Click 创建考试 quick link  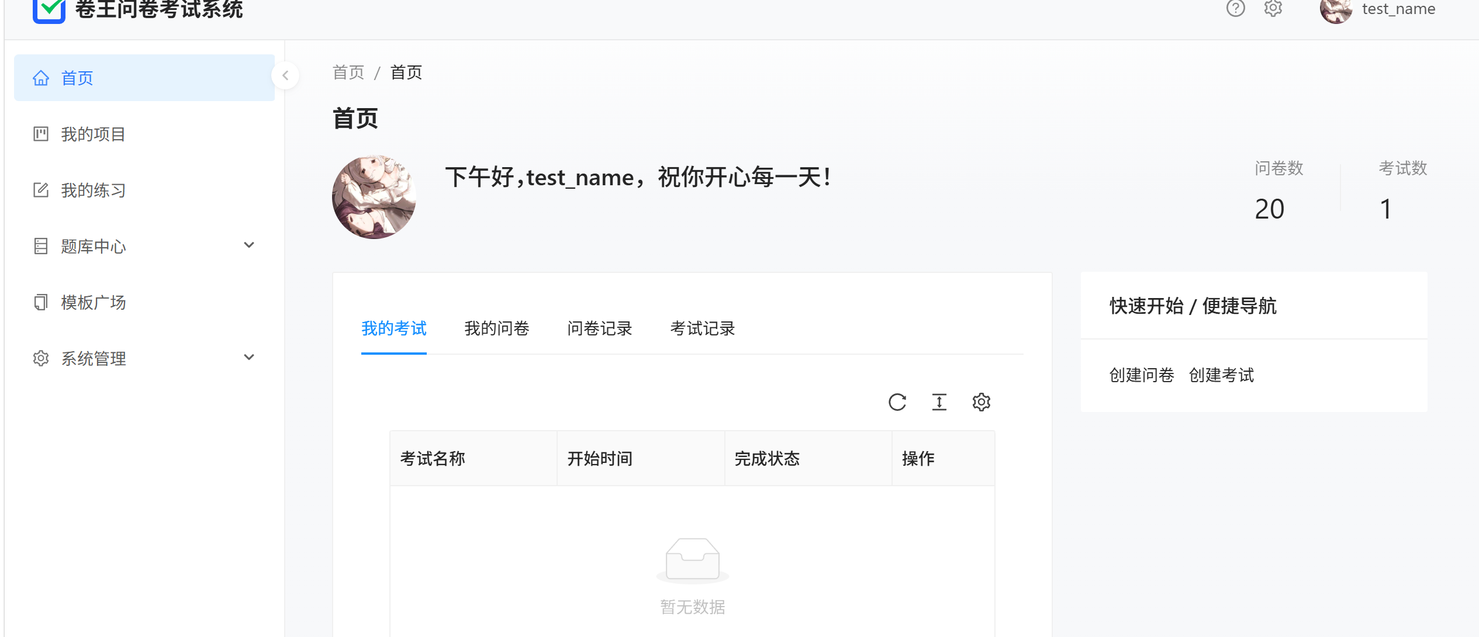(1221, 375)
